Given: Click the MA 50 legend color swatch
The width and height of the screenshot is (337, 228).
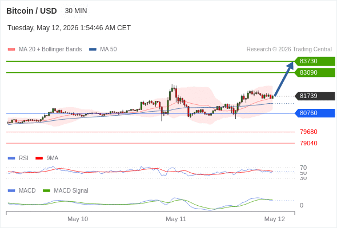Looking at the screenshot, I should [x=93, y=50].
